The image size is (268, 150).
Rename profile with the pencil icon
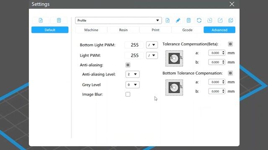pyautogui.click(x=178, y=20)
